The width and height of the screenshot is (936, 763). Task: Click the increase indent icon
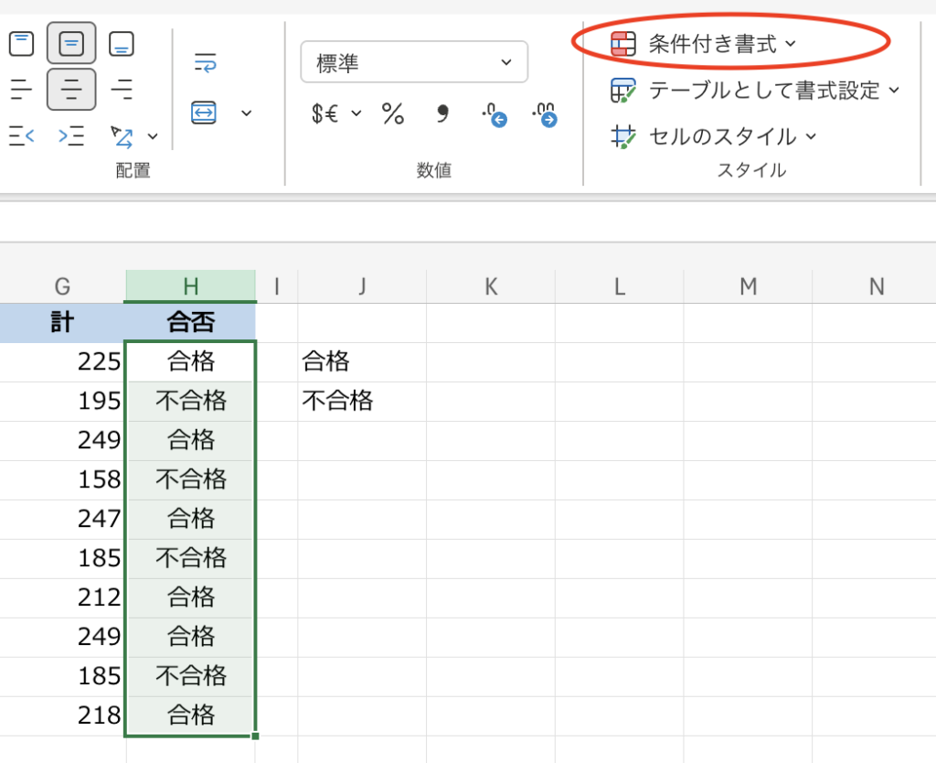[x=71, y=137]
